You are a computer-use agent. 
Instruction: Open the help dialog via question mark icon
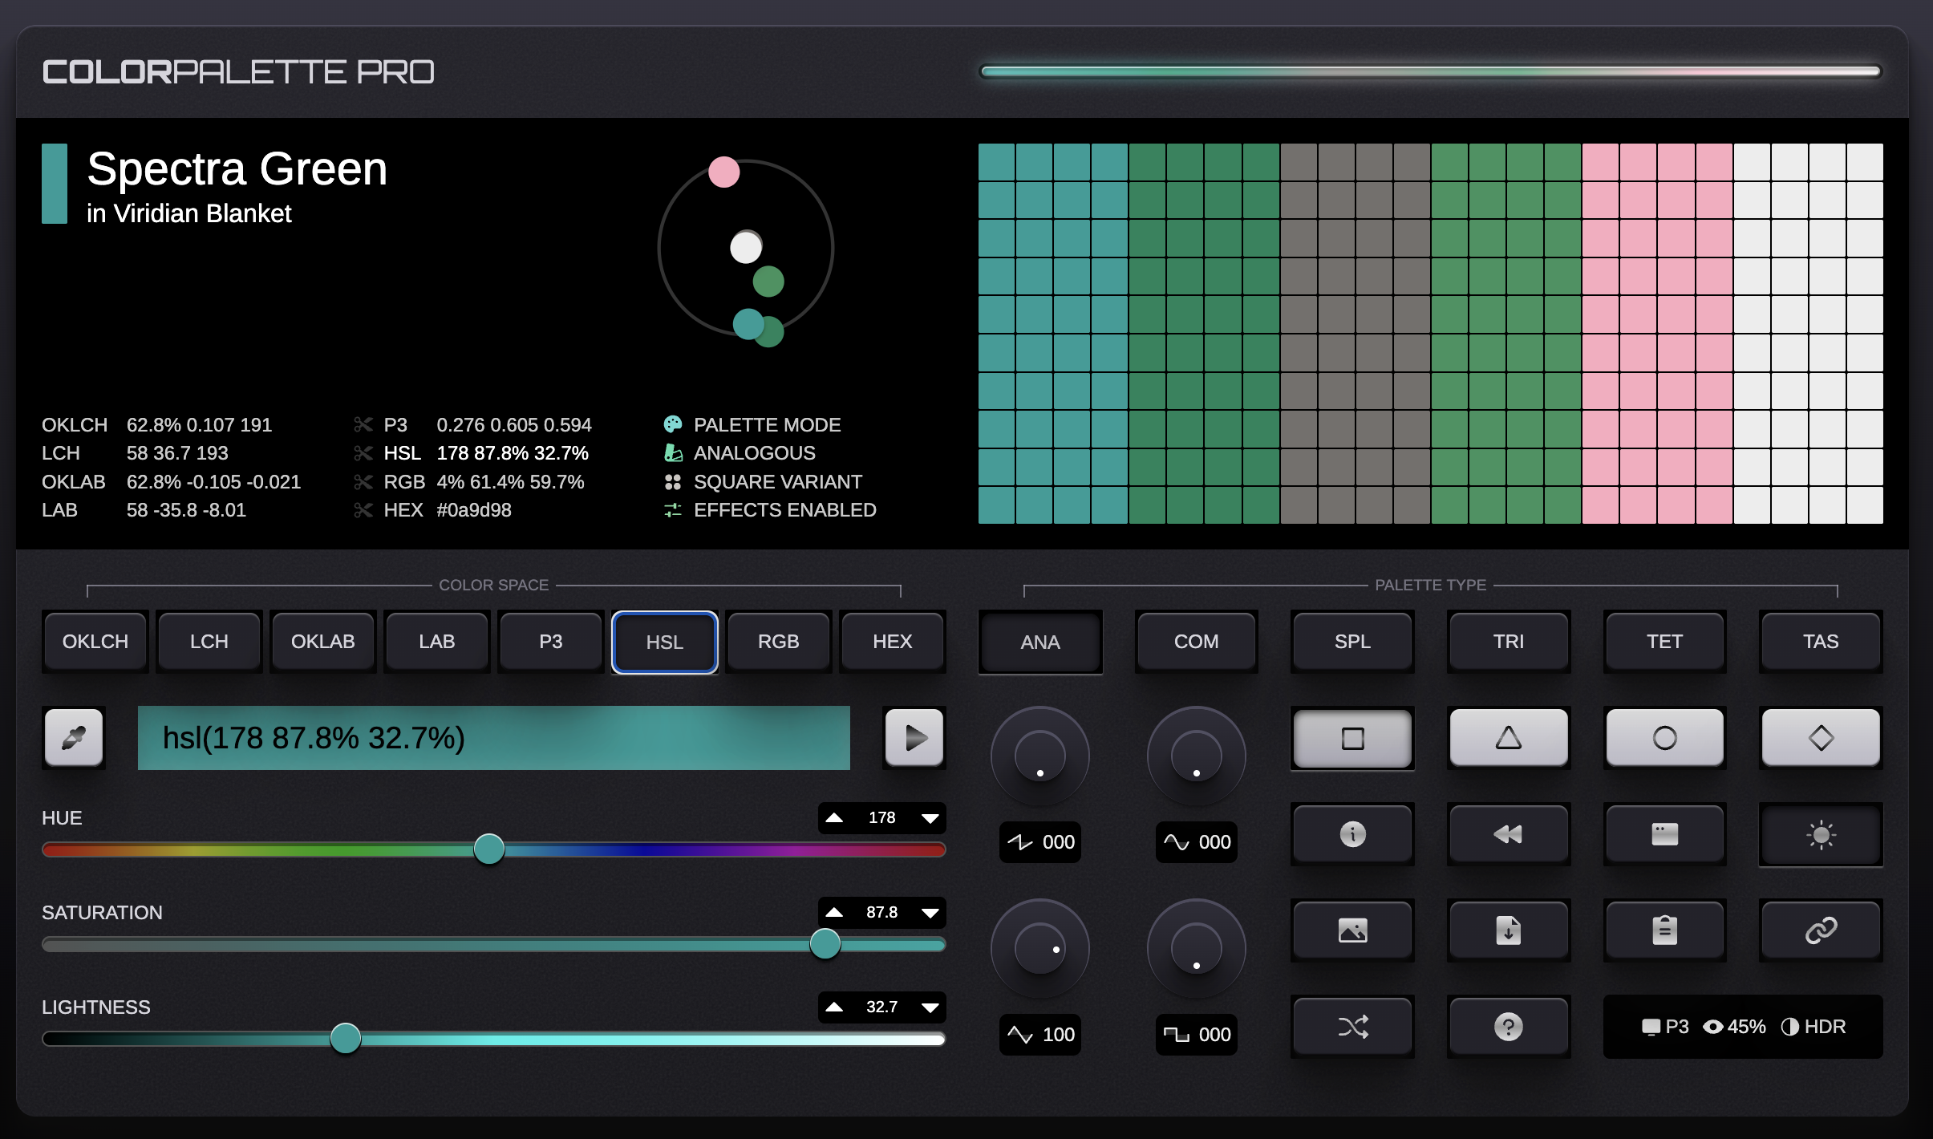click(x=1507, y=1026)
